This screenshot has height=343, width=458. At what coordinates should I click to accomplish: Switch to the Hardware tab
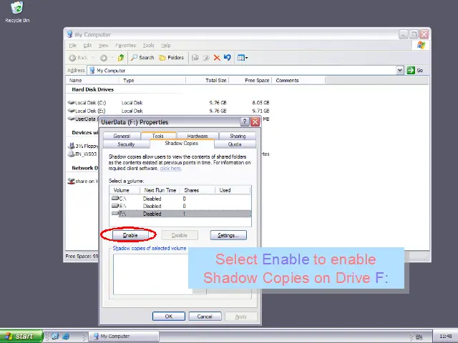(198, 136)
